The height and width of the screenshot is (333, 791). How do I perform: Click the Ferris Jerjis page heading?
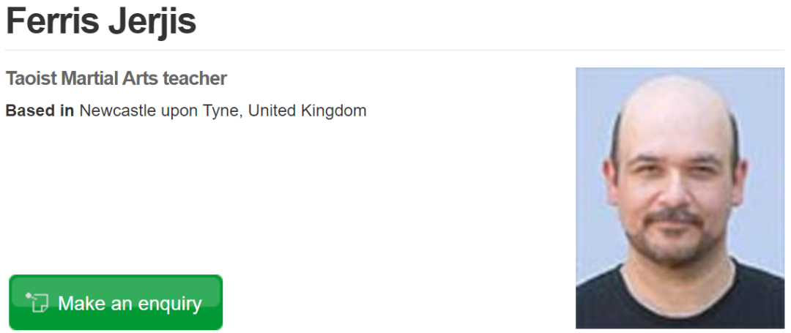(101, 20)
